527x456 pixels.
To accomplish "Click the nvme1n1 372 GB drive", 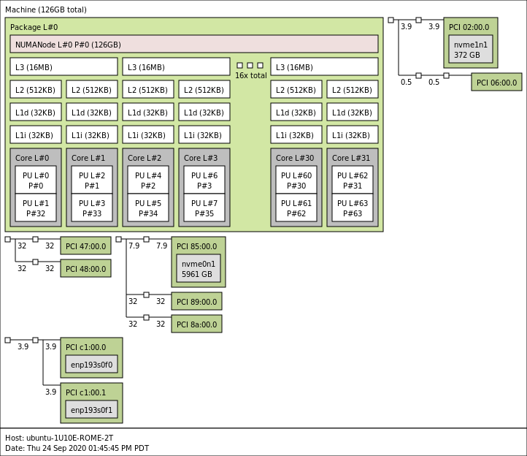I will [x=470, y=49].
